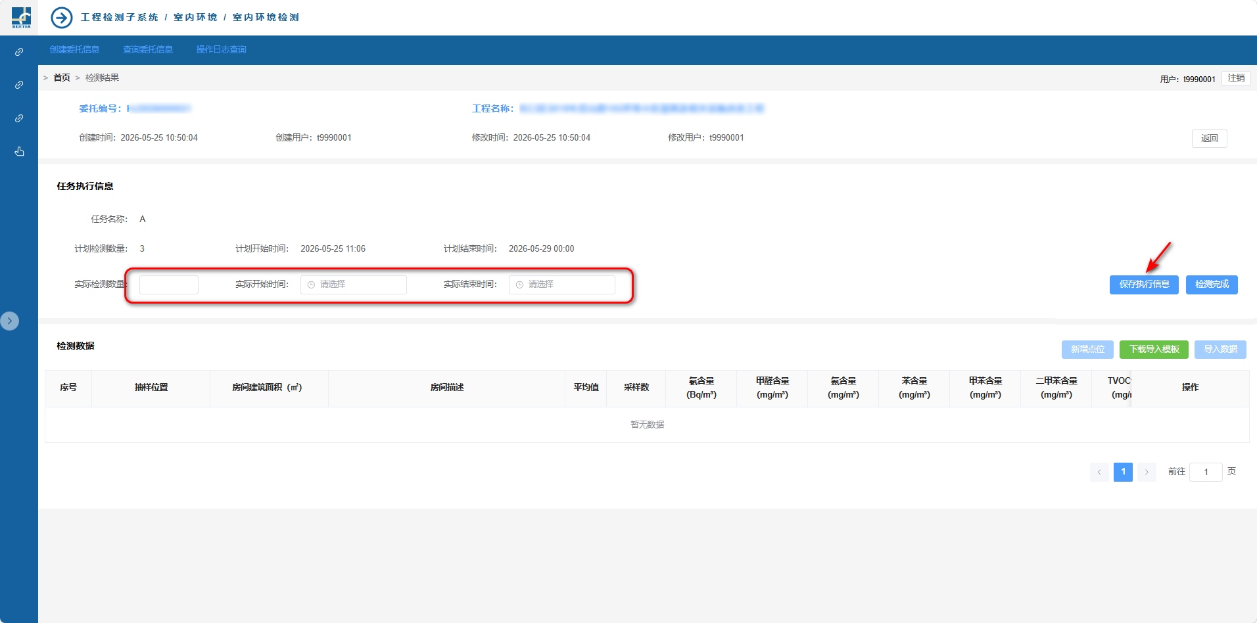Open the 实际开始时间 date picker

[x=354, y=285]
